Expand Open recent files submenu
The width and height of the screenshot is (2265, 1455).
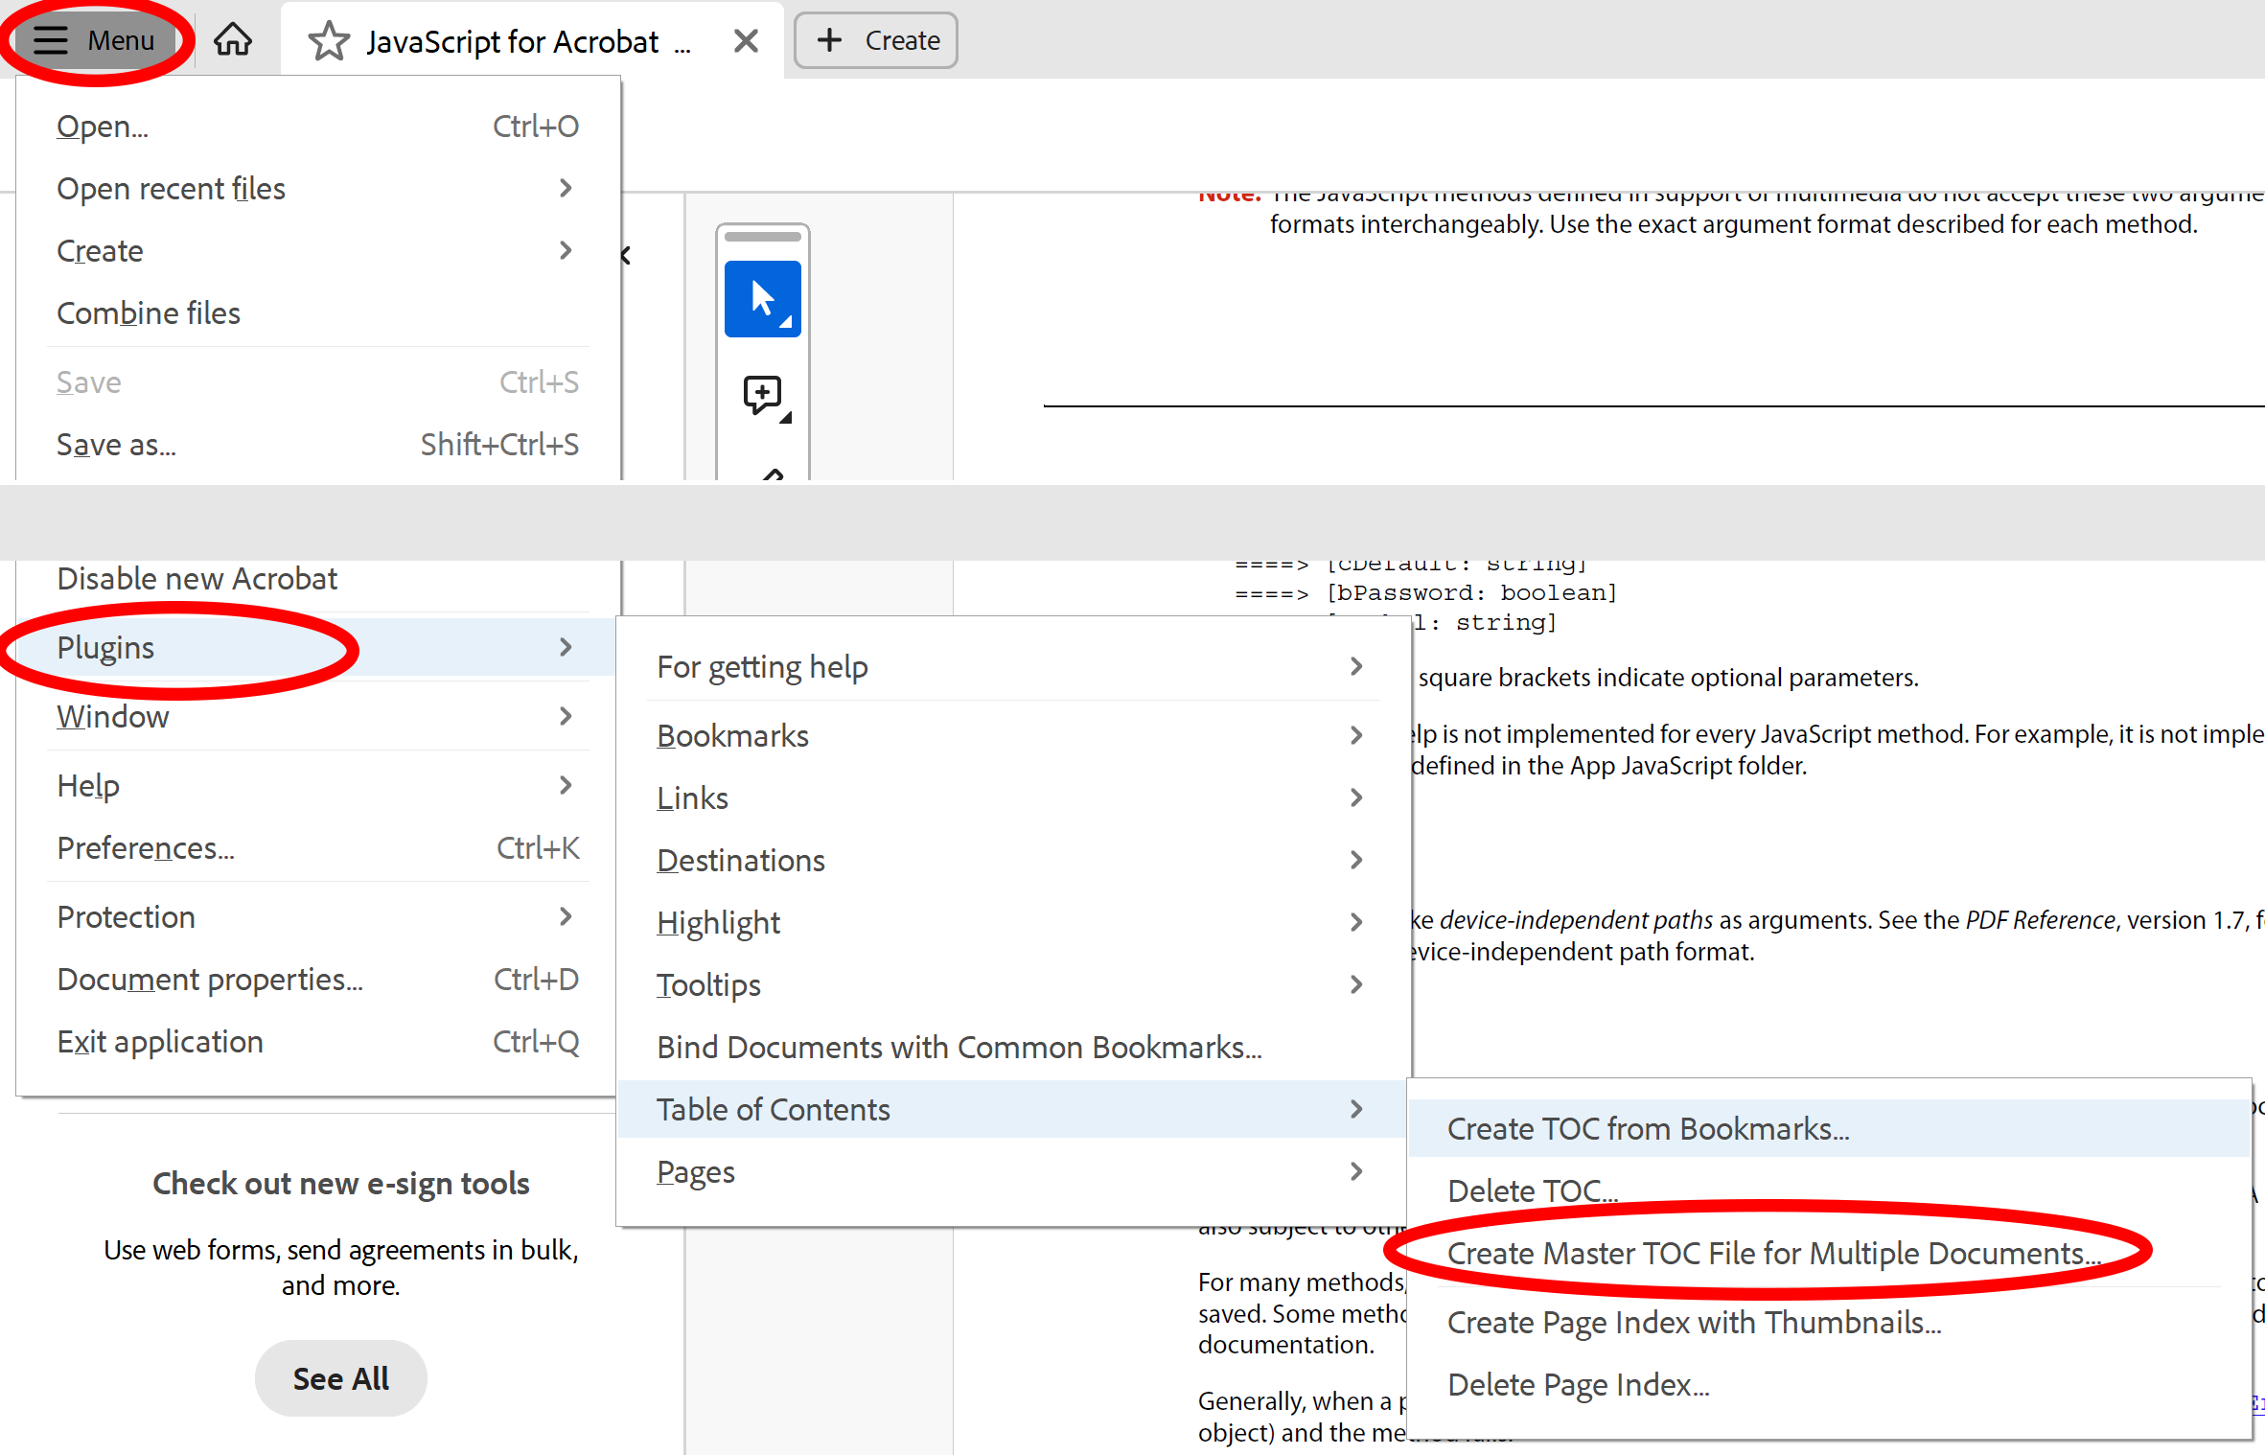[x=317, y=188]
